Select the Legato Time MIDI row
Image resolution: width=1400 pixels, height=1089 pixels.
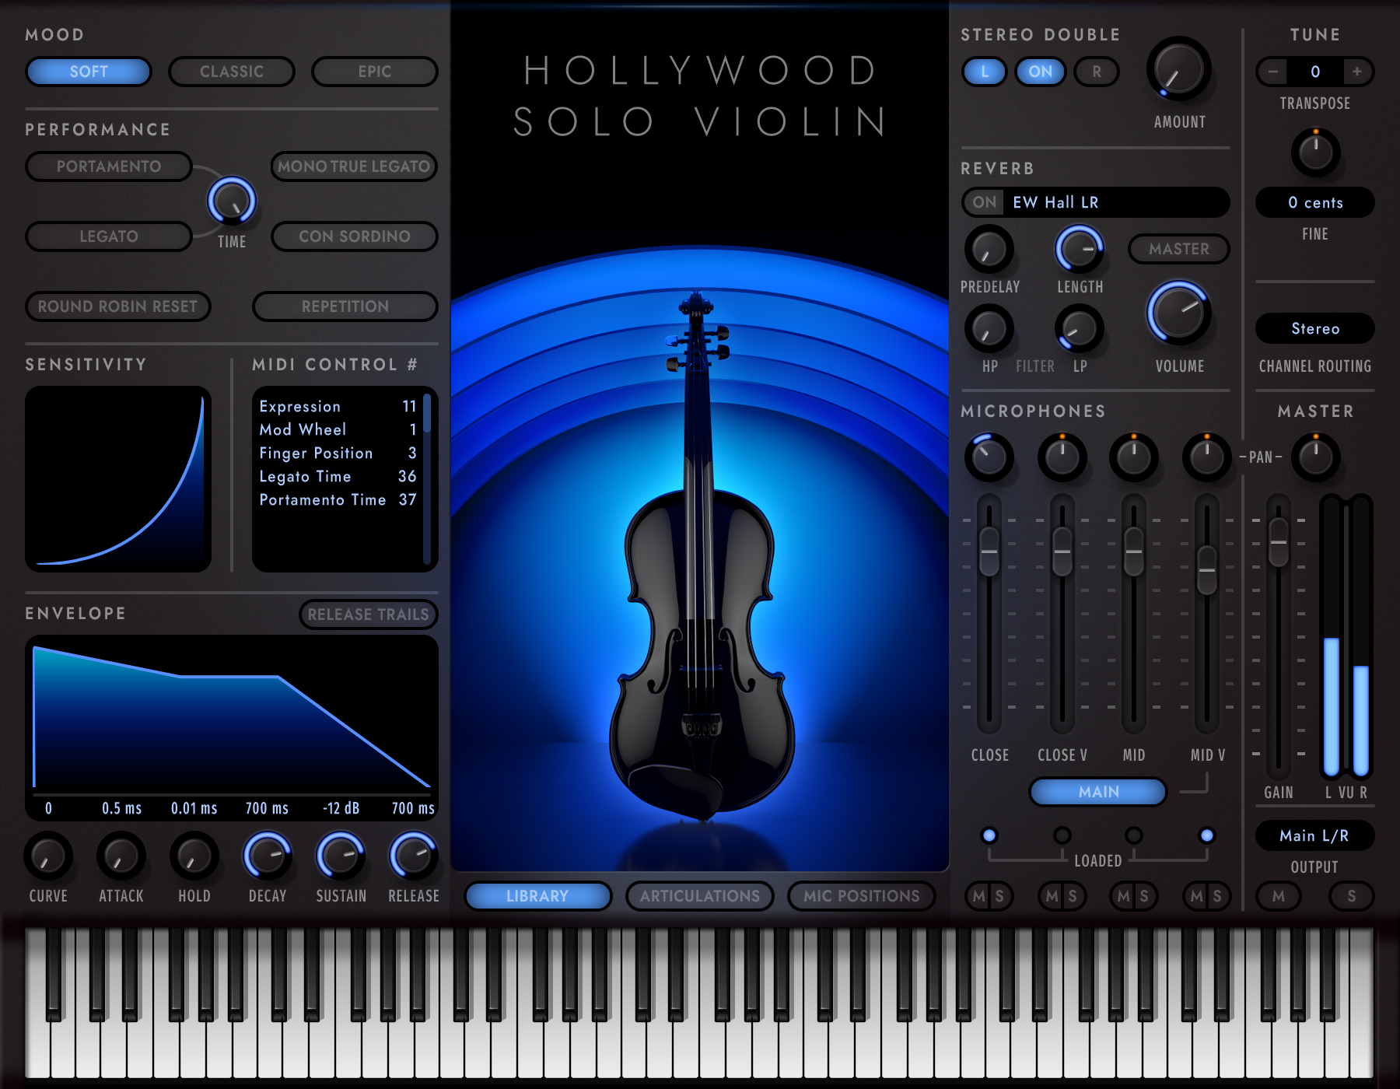pyautogui.click(x=338, y=476)
